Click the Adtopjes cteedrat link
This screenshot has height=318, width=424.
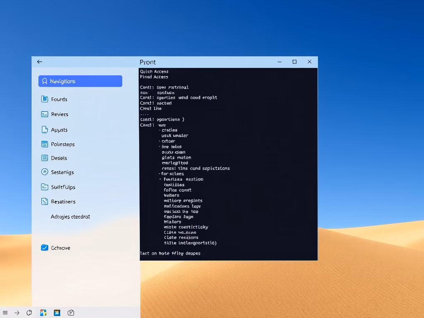click(70, 217)
